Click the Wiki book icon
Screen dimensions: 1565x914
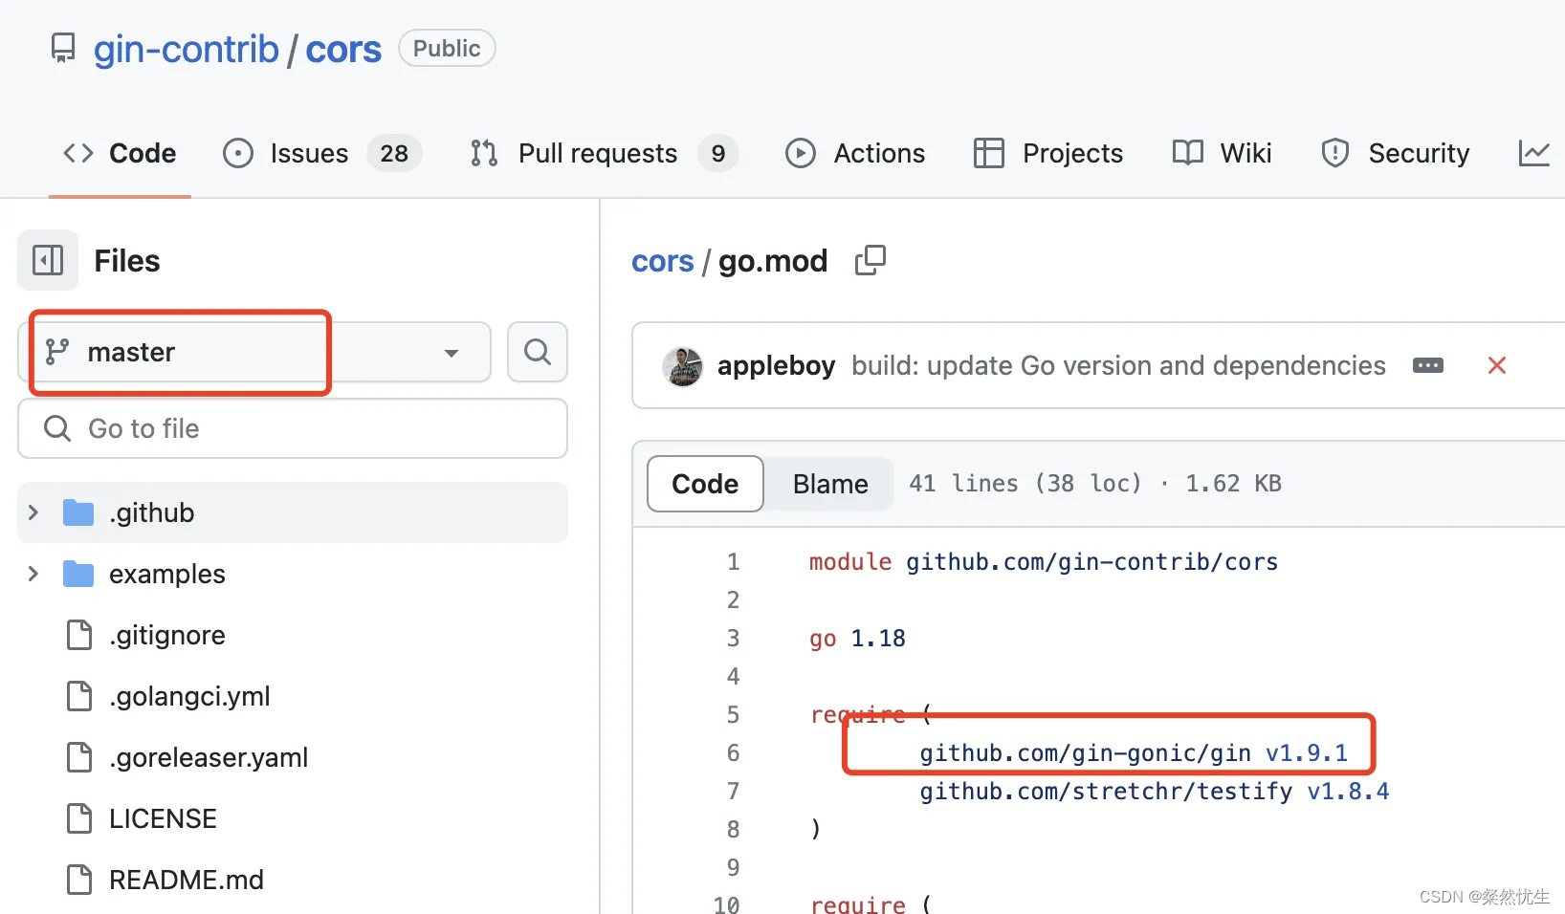[x=1188, y=153]
